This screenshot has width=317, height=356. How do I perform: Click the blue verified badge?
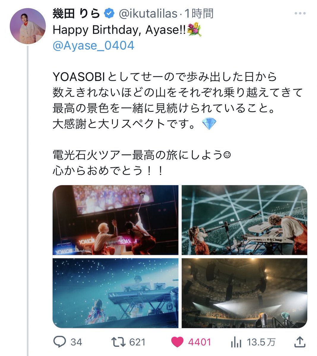pos(109,13)
